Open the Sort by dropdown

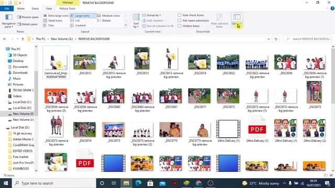click(136, 21)
